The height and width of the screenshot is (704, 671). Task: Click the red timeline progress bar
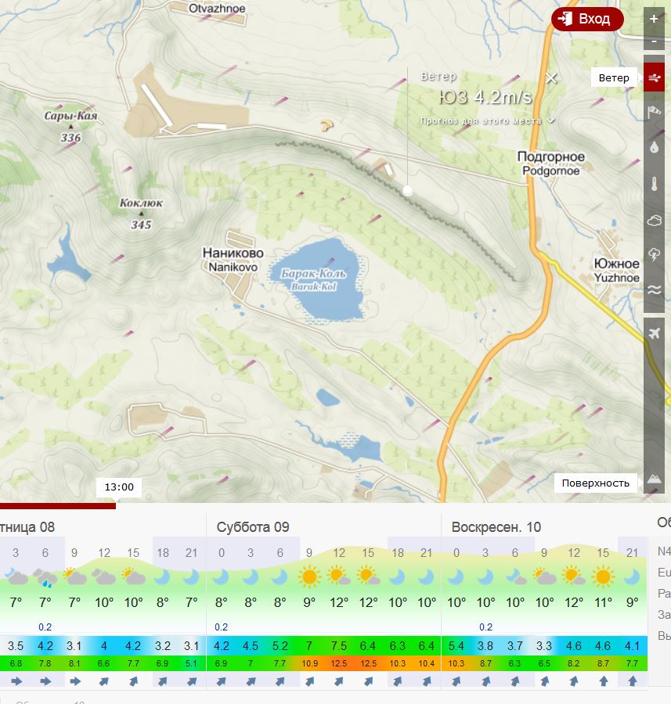click(x=58, y=506)
